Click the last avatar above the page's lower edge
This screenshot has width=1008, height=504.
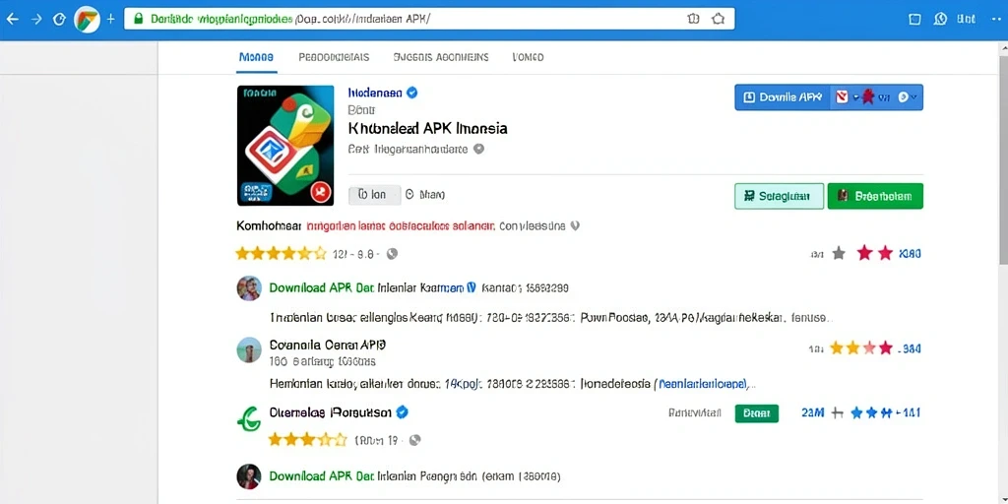(249, 476)
